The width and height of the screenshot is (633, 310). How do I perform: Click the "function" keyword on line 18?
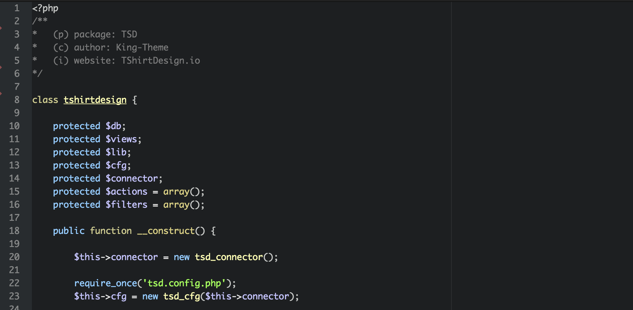point(111,231)
